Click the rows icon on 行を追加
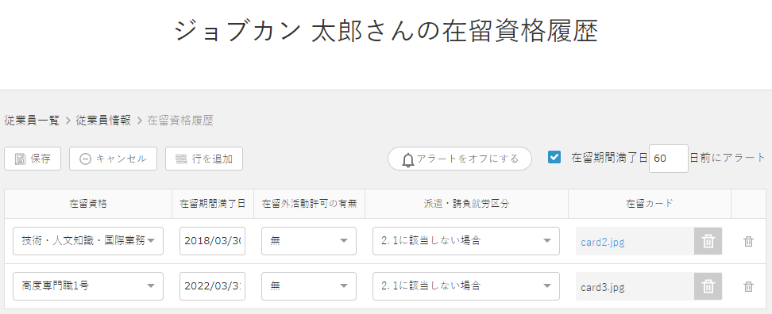The height and width of the screenshot is (314, 772). pyautogui.click(x=182, y=159)
